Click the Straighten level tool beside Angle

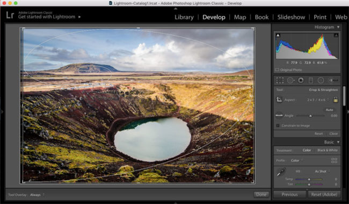coord(279,115)
